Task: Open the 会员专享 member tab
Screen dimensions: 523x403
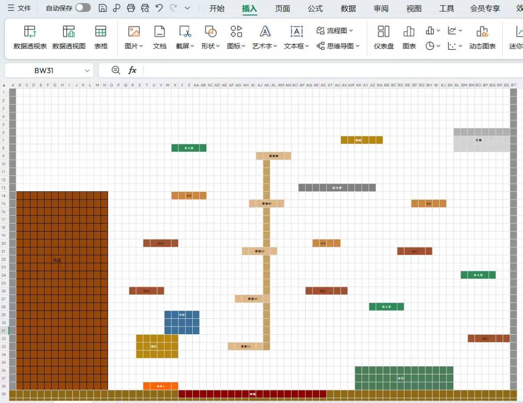Action: (485, 8)
